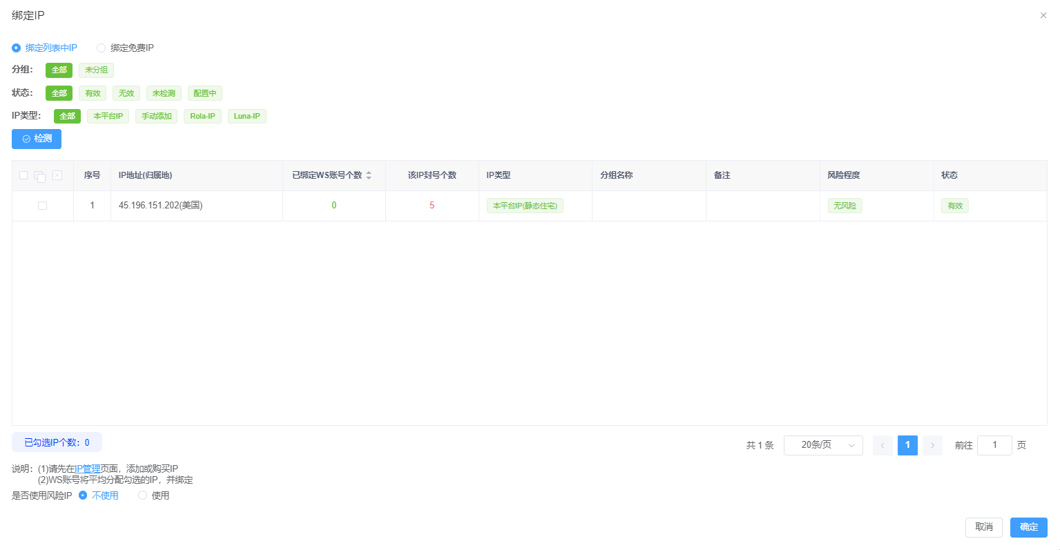Open the IP管理 link

(x=88, y=469)
